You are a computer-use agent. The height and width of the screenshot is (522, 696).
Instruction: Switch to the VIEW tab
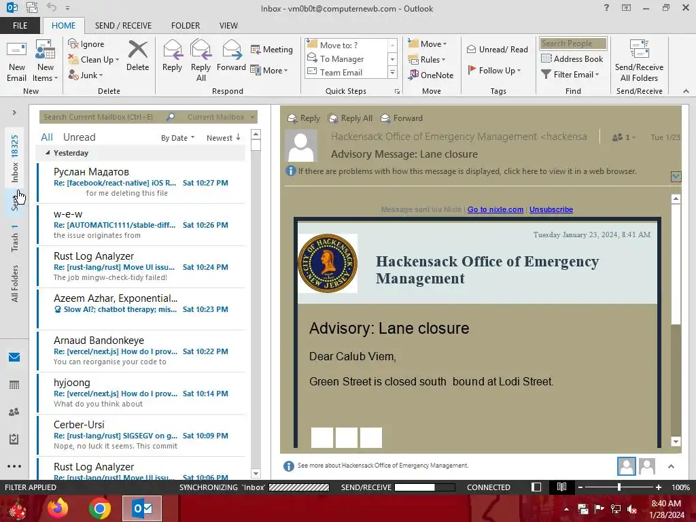coord(228,26)
